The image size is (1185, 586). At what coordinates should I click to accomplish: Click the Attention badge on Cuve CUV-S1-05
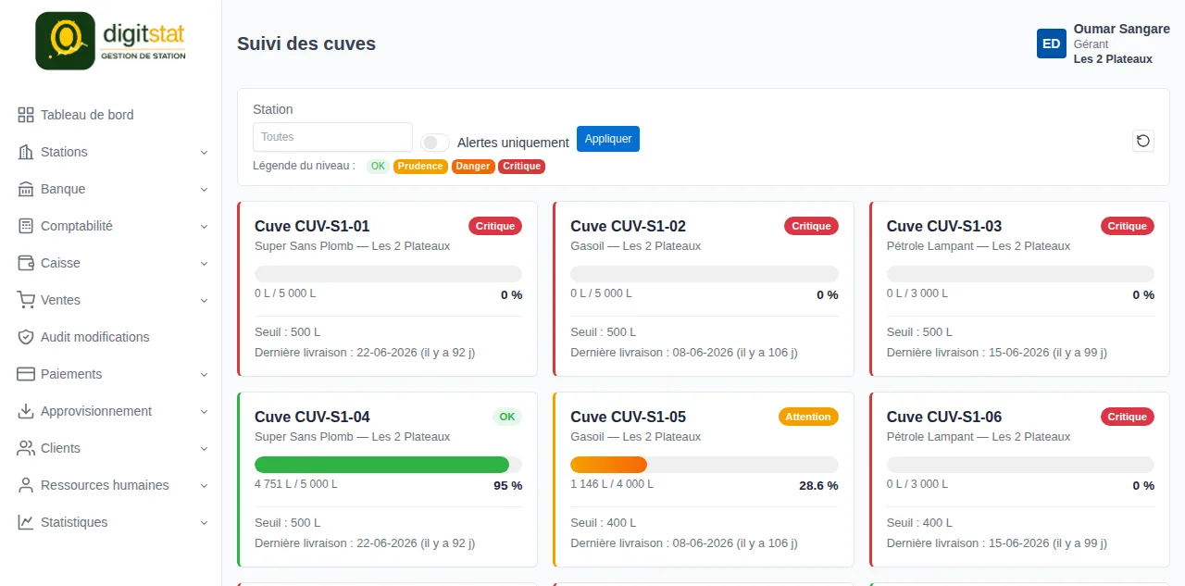tap(808, 417)
